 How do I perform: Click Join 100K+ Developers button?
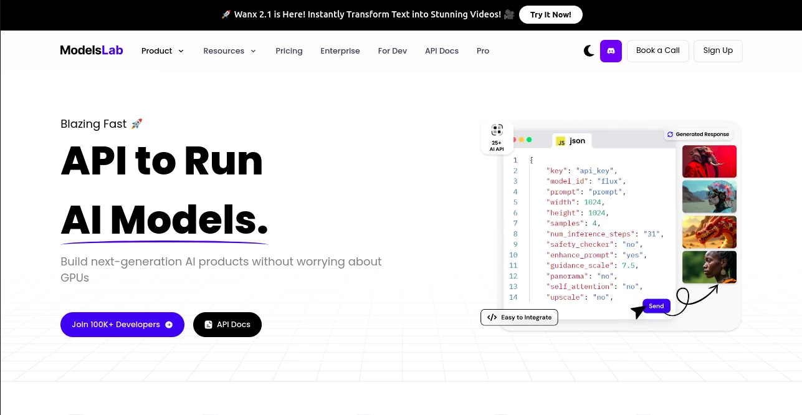(122, 325)
